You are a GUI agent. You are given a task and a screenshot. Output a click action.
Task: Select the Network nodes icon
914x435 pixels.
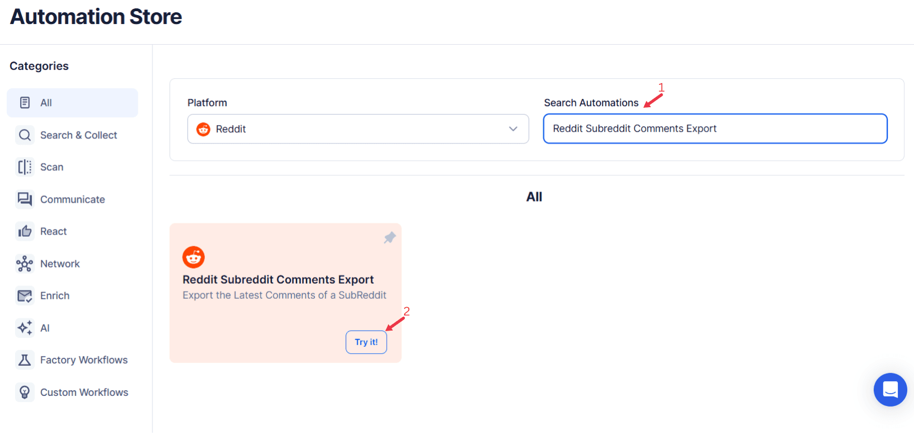[x=25, y=263]
